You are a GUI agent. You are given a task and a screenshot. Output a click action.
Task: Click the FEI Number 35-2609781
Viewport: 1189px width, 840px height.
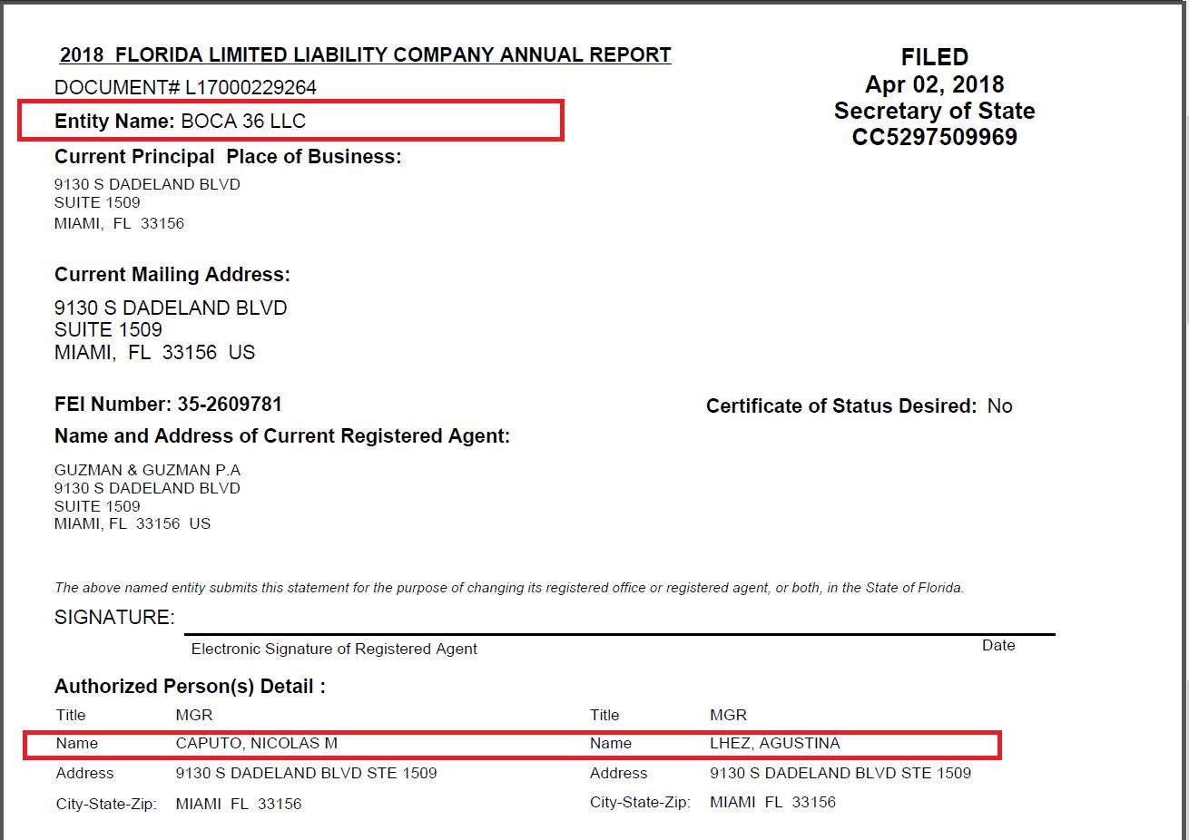click(229, 405)
